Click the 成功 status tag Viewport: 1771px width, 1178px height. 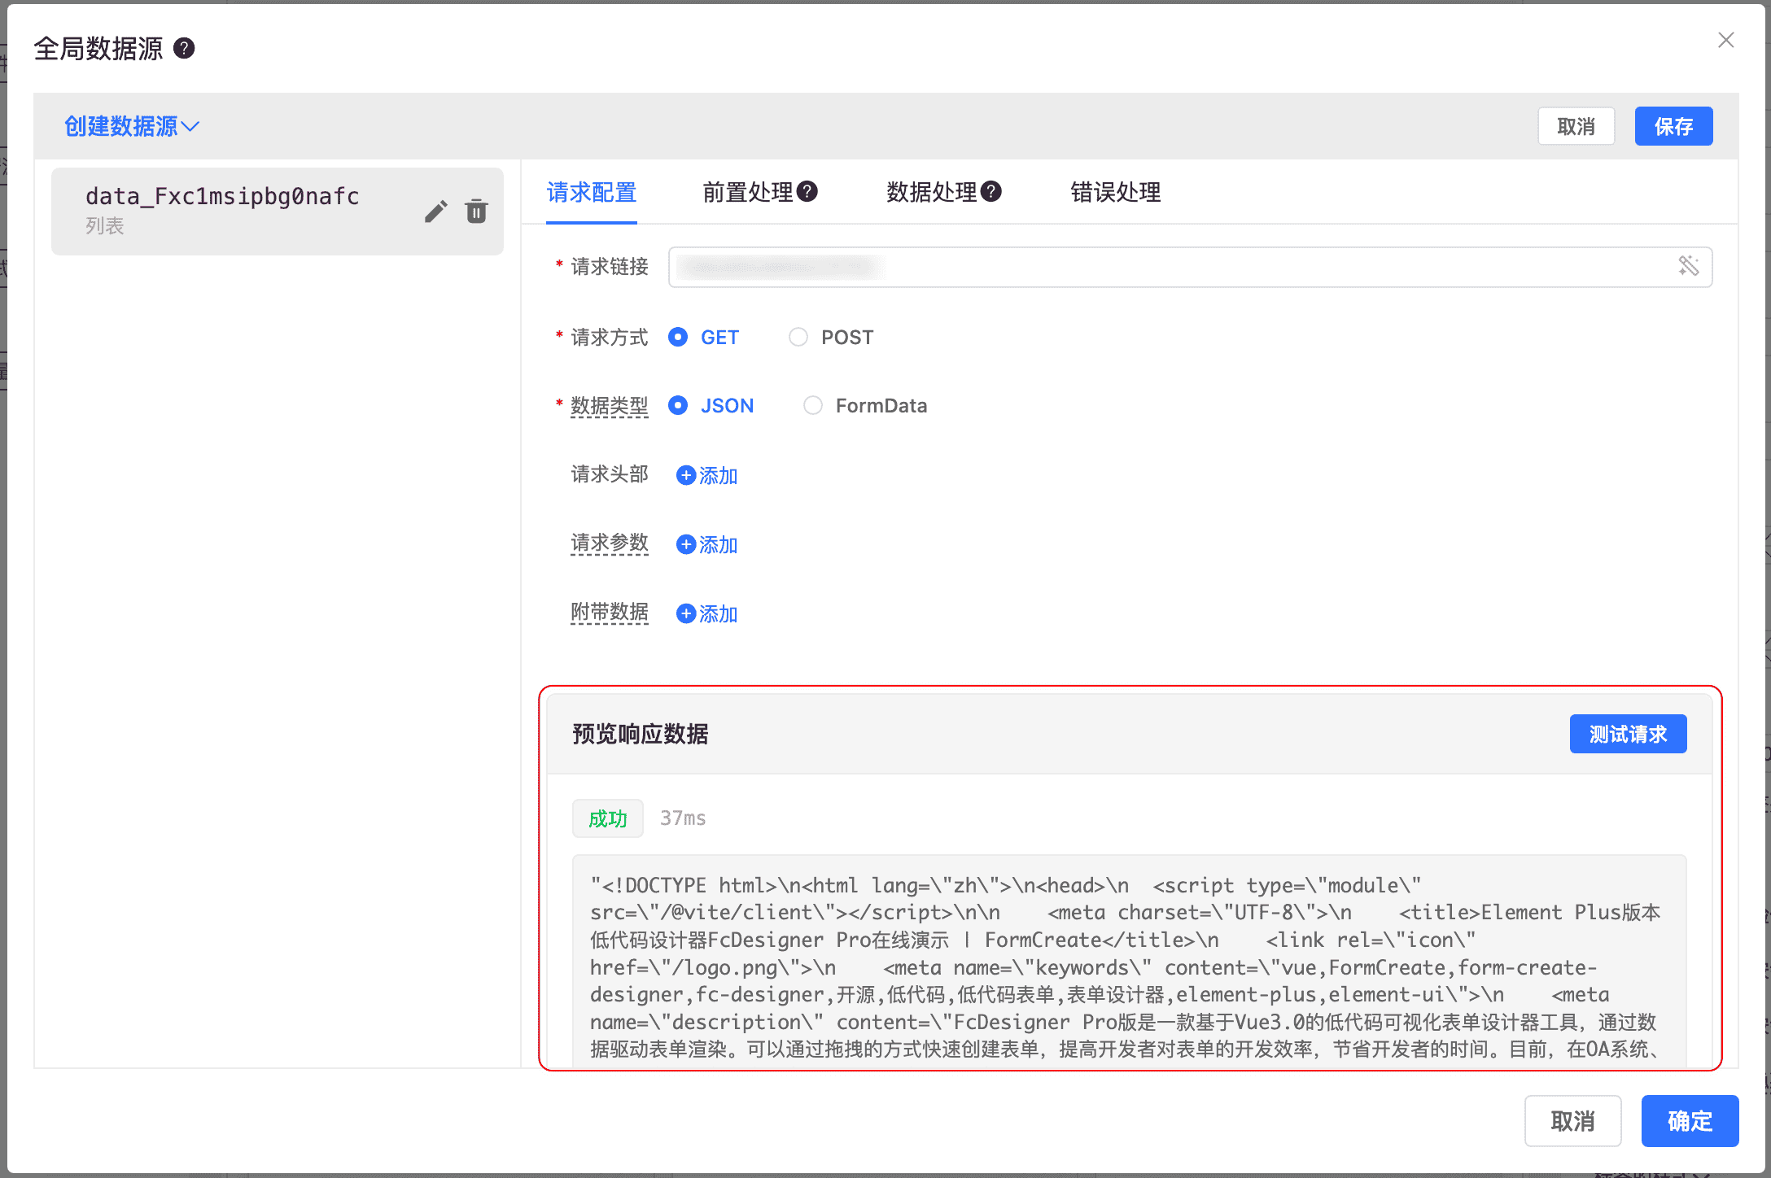(x=608, y=818)
